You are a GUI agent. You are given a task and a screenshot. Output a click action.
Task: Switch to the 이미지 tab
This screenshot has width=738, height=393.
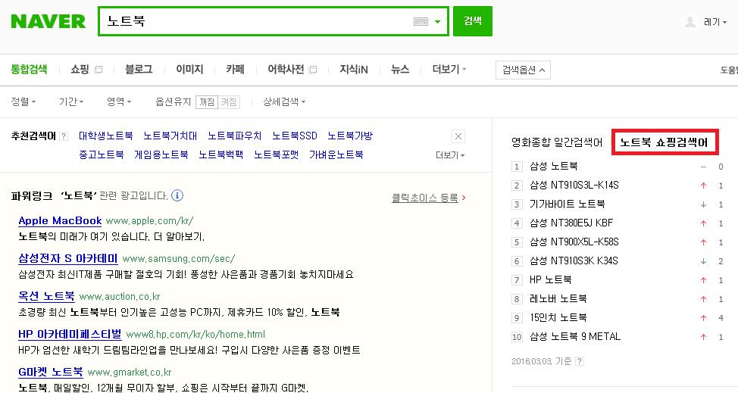tap(189, 69)
